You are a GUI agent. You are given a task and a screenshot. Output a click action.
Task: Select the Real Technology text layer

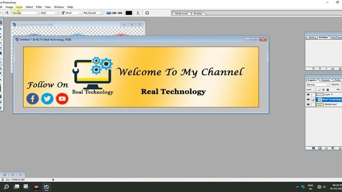(329, 100)
